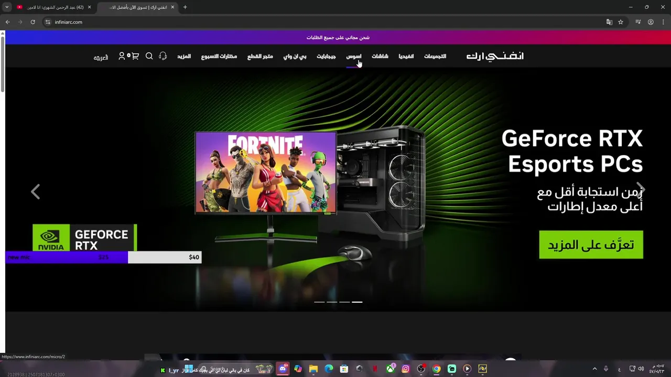Image resolution: width=671 pixels, height=377 pixels.
Task: Open the جيجابايت menu item
Action: (x=326, y=56)
